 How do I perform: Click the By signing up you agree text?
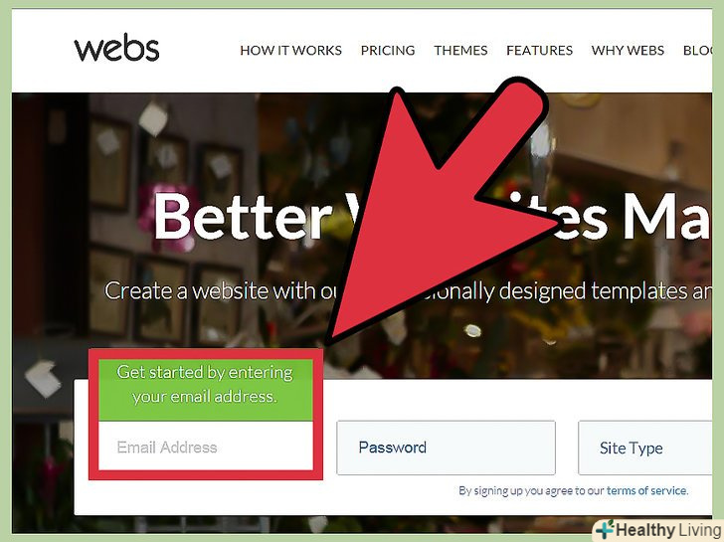point(531,490)
